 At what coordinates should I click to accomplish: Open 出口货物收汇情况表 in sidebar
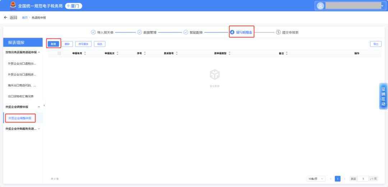coord(21,96)
